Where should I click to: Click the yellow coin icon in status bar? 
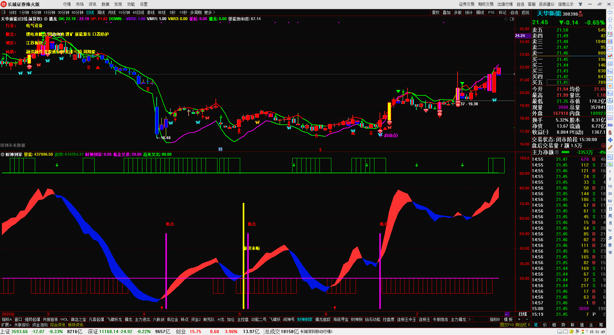[571, 331]
